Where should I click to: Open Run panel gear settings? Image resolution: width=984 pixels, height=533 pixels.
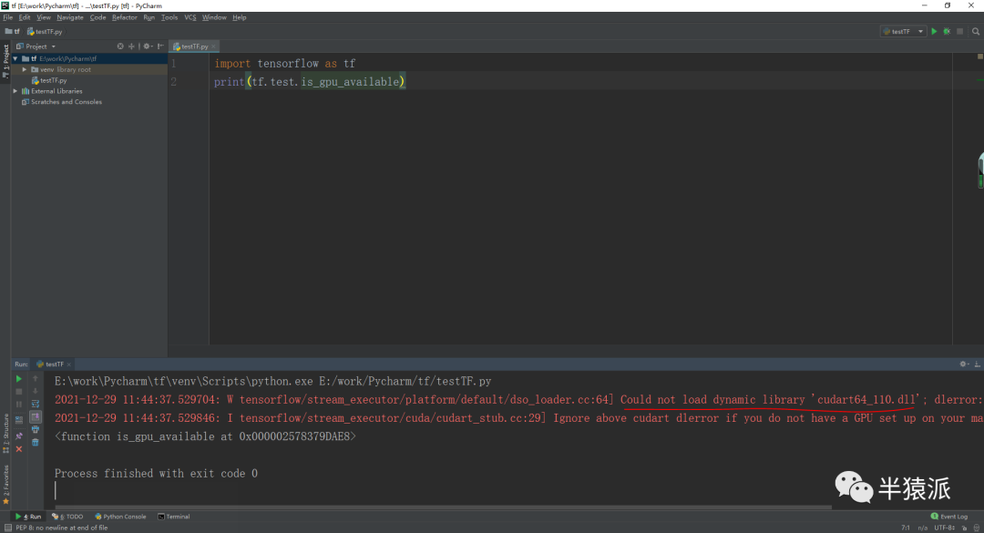(963, 364)
